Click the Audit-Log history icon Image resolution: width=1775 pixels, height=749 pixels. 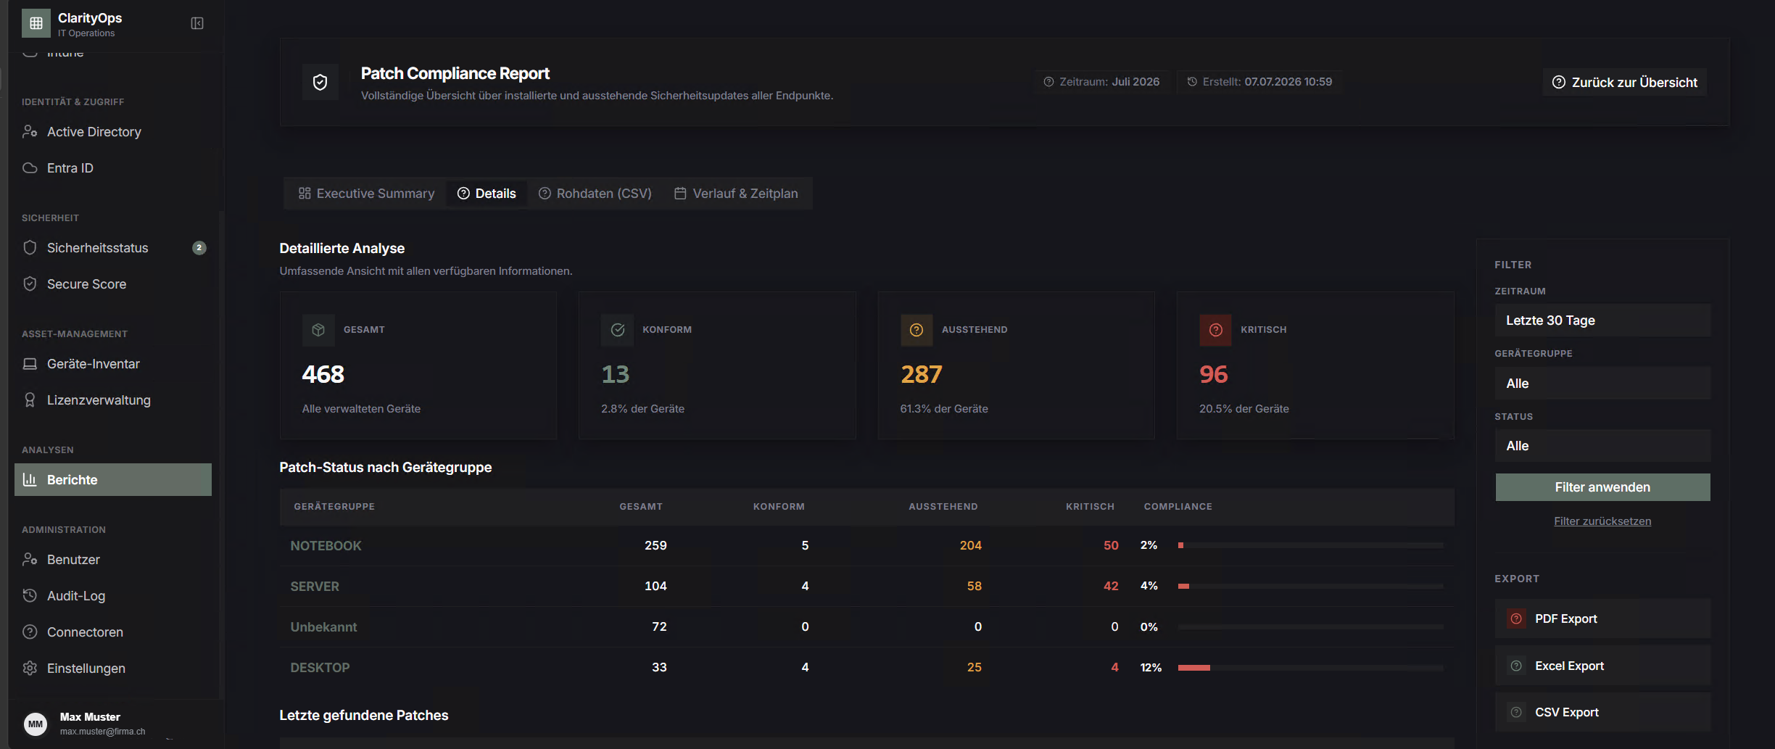(30, 595)
